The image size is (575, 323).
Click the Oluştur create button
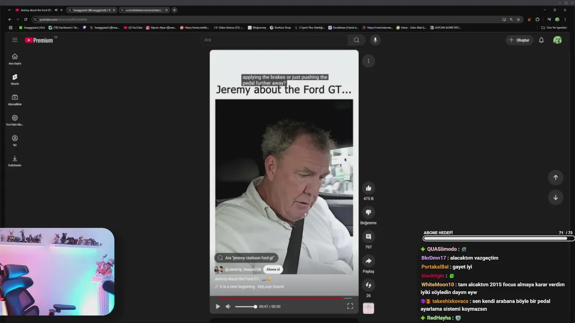pos(519,40)
